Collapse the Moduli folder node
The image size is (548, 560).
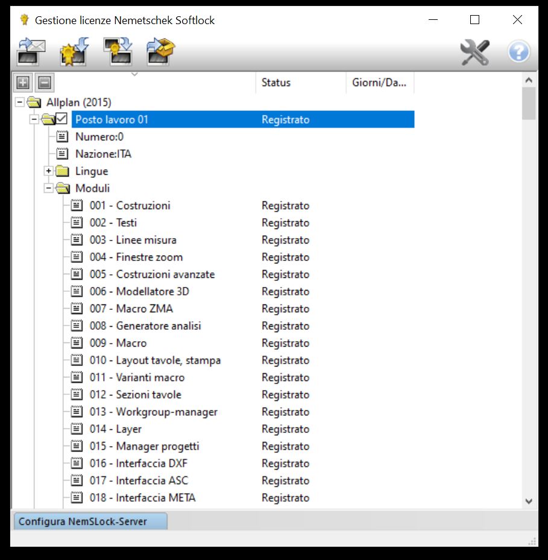tap(49, 188)
